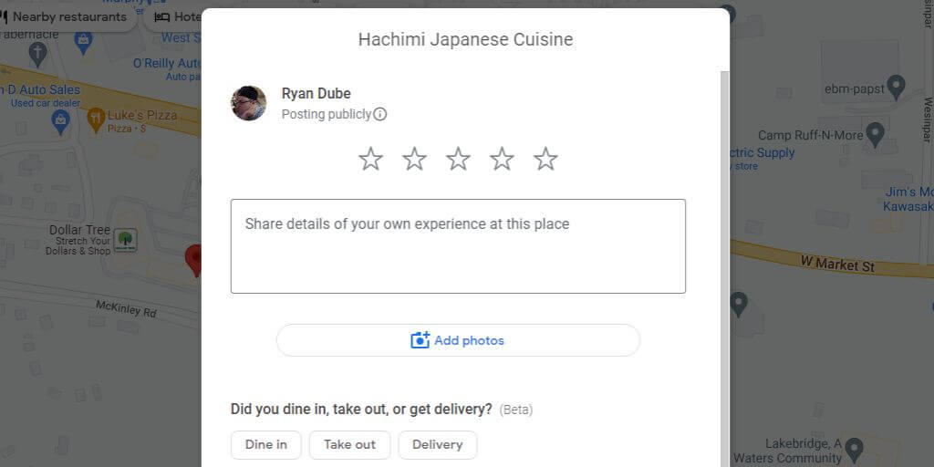Type in the share experience text box
The height and width of the screenshot is (467, 934).
click(458, 246)
